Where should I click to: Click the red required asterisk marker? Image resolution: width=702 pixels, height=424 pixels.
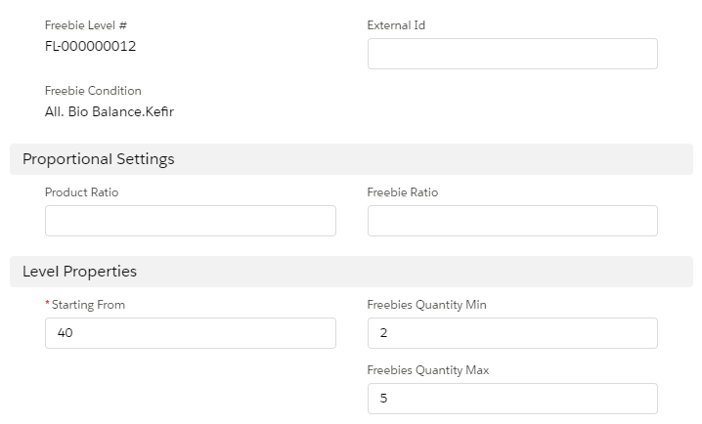click(x=48, y=305)
